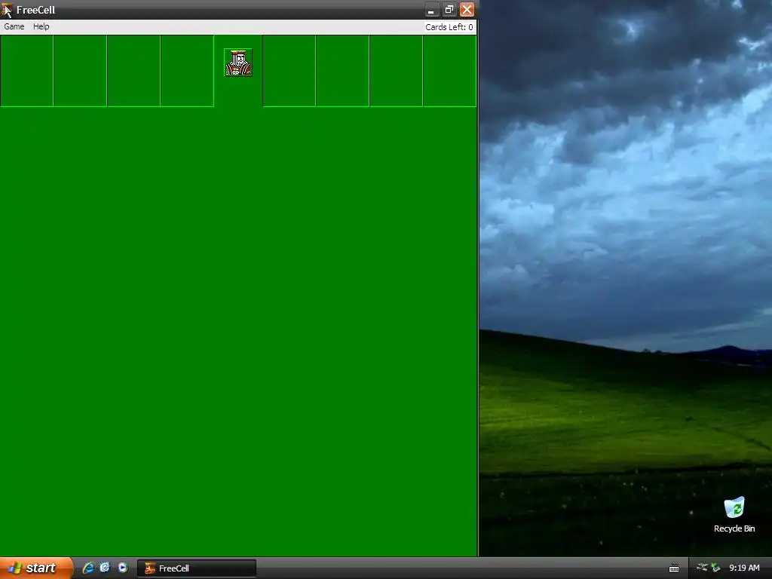
Task: Click the FreeCell title bar icon
Action: [x=7, y=10]
